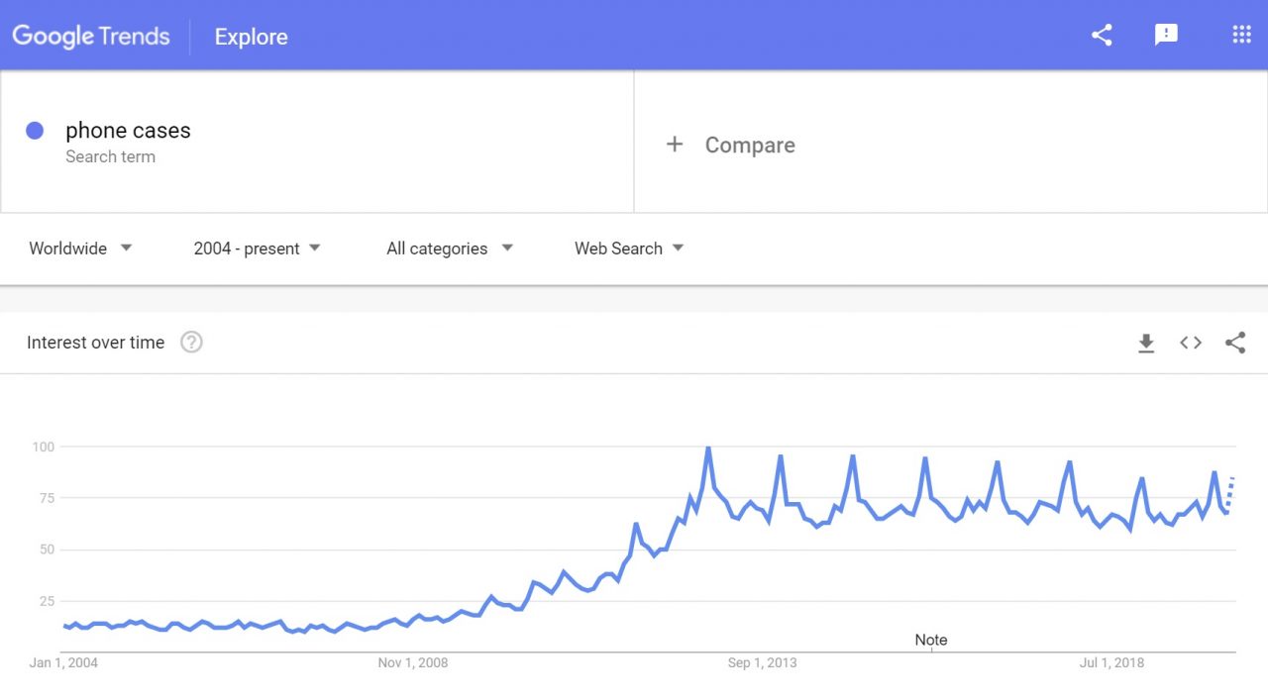Share the Interest over time chart
1268x700 pixels.
1235,343
